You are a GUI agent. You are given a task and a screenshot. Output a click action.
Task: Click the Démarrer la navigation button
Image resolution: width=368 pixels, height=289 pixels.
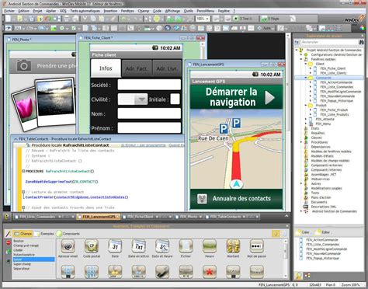coord(236,97)
